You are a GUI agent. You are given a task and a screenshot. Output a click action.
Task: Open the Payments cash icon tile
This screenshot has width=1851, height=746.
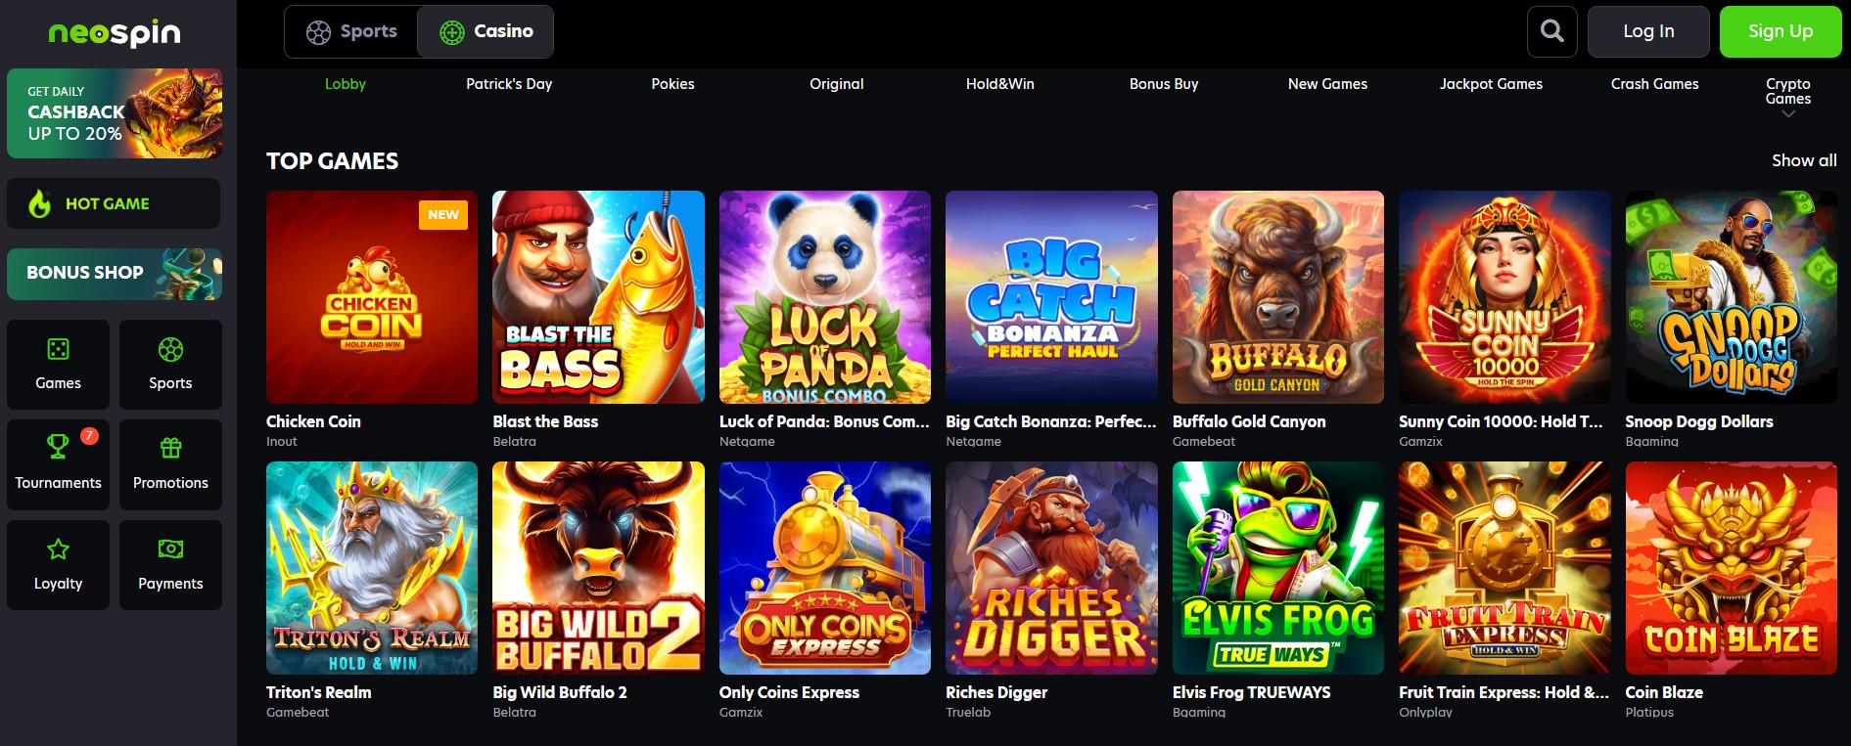pos(170,565)
